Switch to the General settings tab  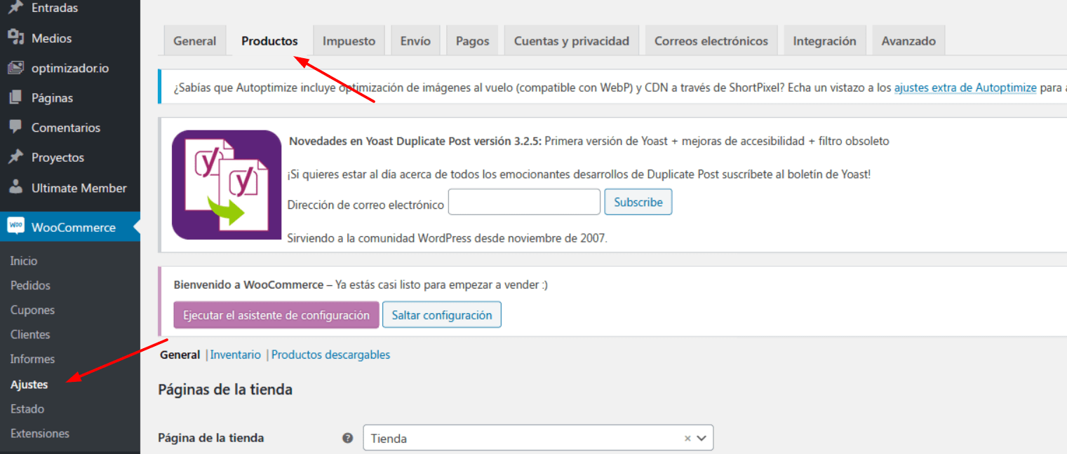pyautogui.click(x=195, y=41)
